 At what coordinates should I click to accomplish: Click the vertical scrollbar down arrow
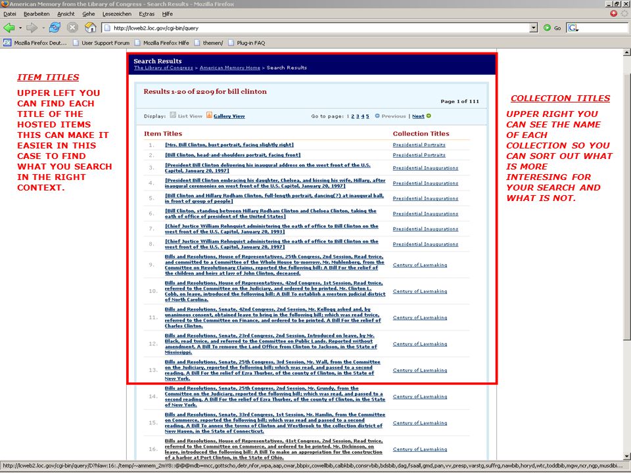pos(627,456)
